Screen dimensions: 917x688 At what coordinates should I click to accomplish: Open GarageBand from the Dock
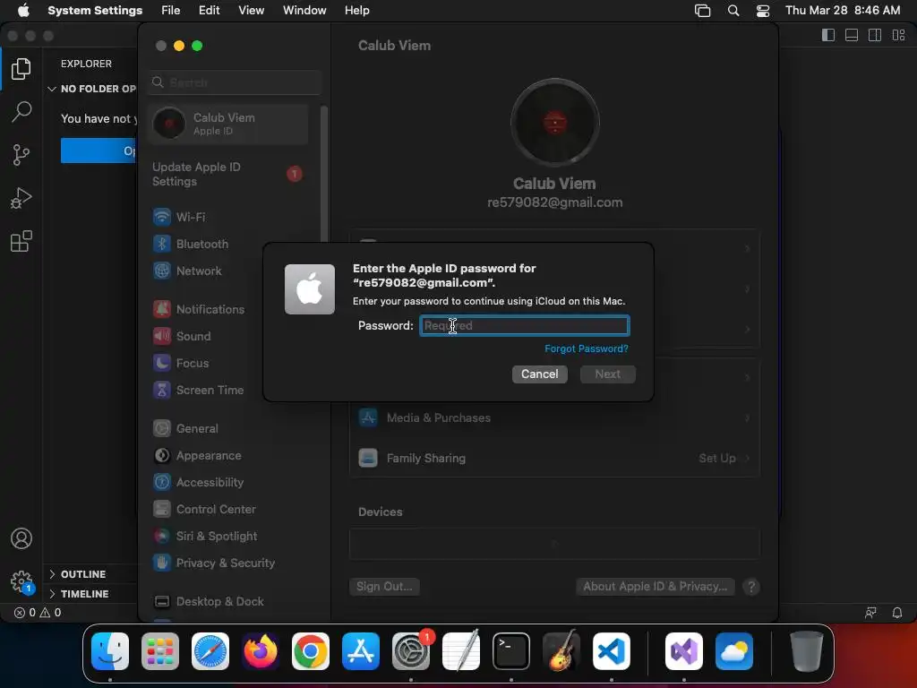[x=561, y=651]
